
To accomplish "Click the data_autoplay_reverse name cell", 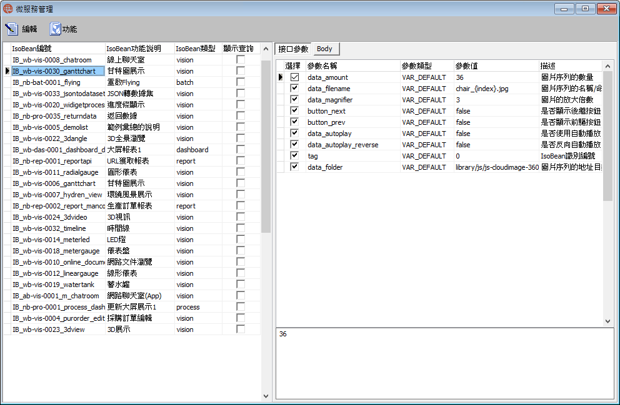I will [x=353, y=145].
